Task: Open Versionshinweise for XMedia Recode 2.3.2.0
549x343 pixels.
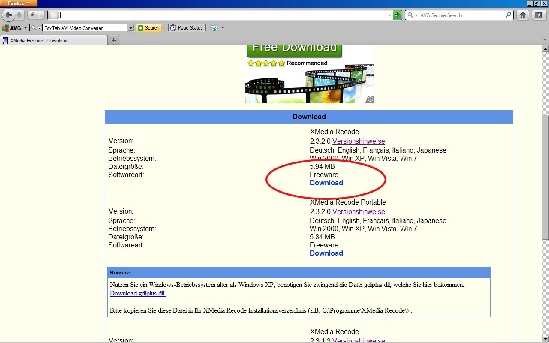Action: (x=359, y=141)
